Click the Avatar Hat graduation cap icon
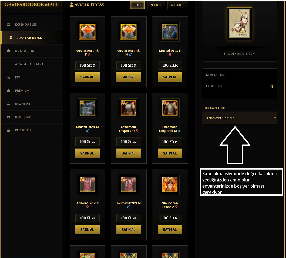 [8, 51]
